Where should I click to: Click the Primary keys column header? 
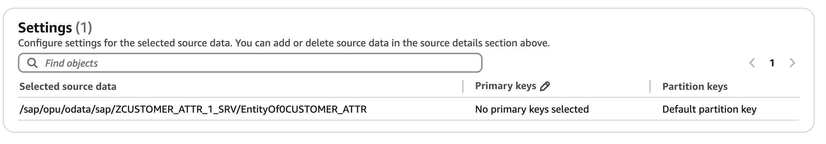505,86
